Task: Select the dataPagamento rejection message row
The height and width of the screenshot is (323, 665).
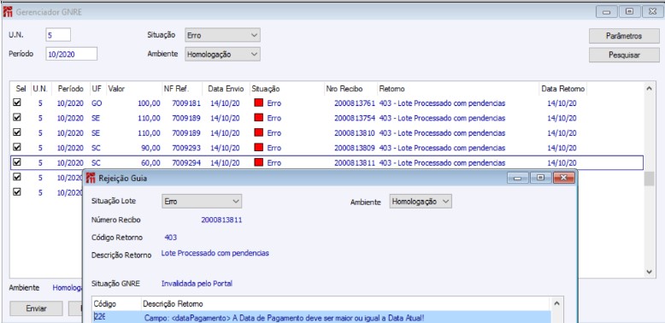Action: coord(322,317)
